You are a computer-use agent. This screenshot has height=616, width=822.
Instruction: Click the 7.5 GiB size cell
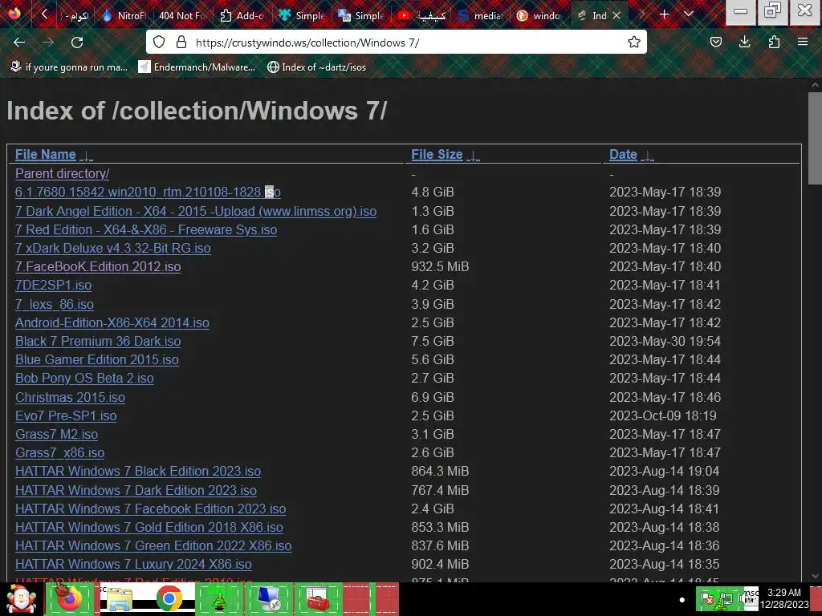coord(432,341)
